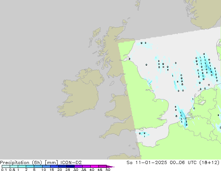Click the '25' legend scale label
Screen dimensions: 221x171
pos(68,170)
